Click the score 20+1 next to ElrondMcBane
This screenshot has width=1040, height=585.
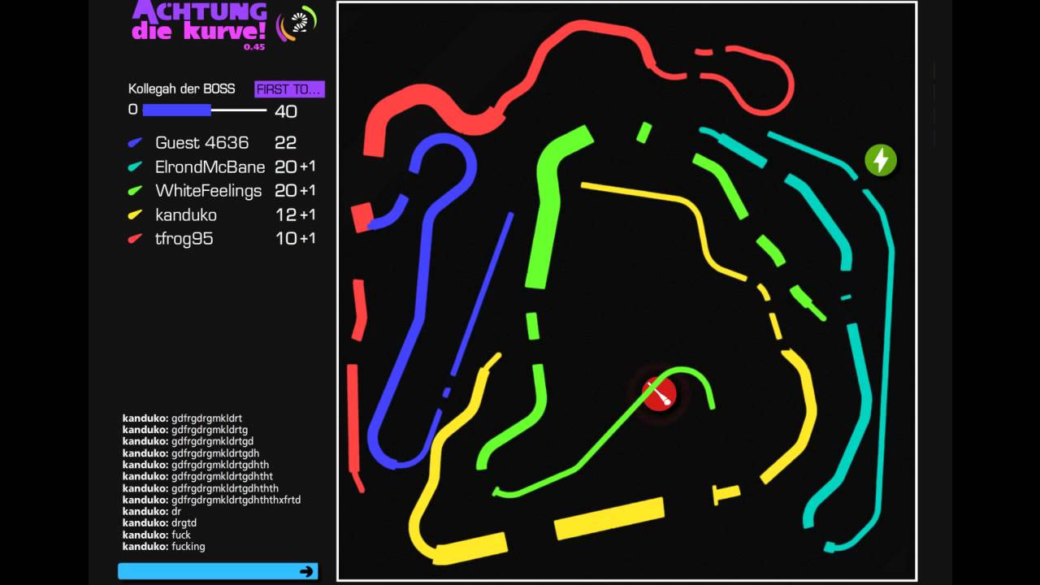click(296, 167)
